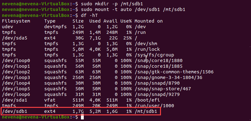Image resolution: width=251 pixels, height=121 pixels.
Task: Click the '/run' mount point
Action: (x=140, y=32)
